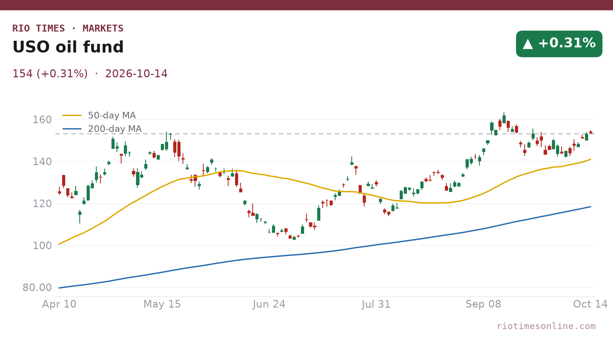The height and width of the screenshot is (345, 613).
Task: Click the blue 200-day MA legend line
Action: click(72, 129)
